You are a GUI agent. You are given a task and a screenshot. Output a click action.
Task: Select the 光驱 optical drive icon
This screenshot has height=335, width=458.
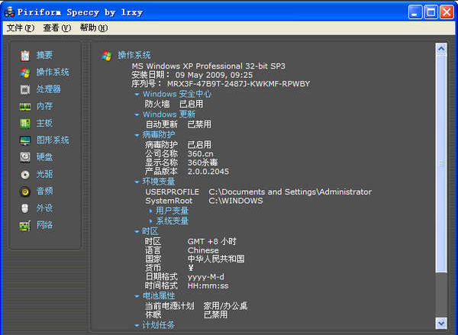(x=25, y=174)
